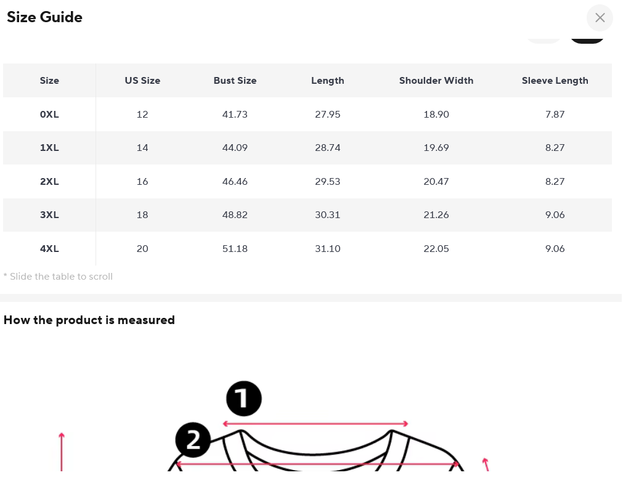Click the black selected unit pill
The width and height of the screenshot is (623, 483).
click(587, 38)
